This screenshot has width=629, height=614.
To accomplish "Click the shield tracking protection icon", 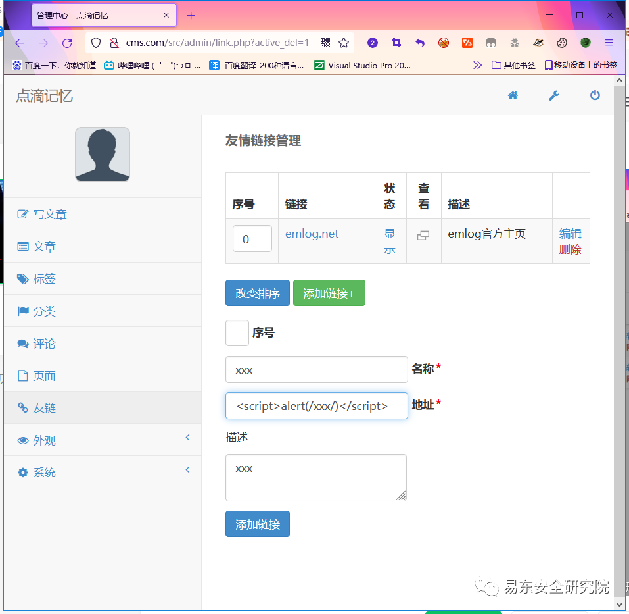I will click(96, 43).
